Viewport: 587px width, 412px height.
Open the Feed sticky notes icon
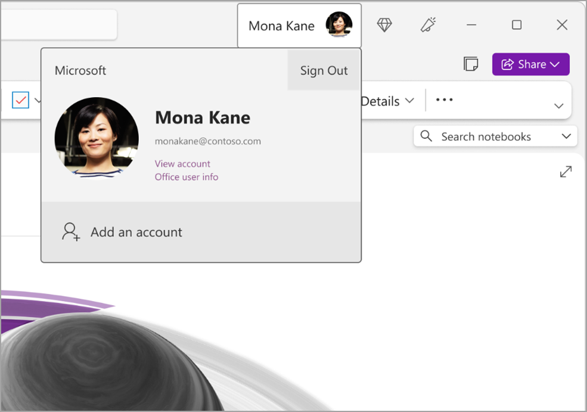pyautogui.click(x=471, y=64)
